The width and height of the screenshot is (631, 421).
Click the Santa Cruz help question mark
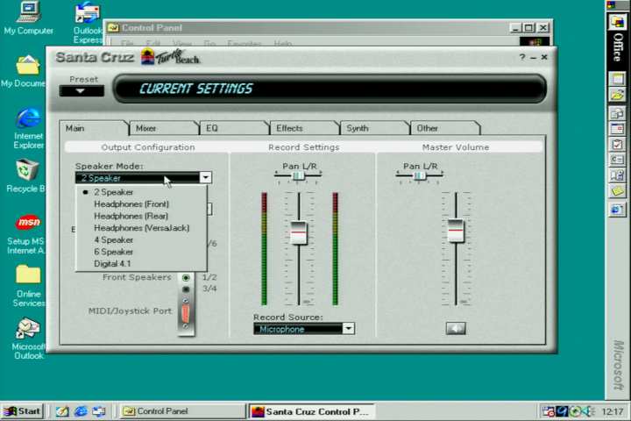(x=522, y=57)
